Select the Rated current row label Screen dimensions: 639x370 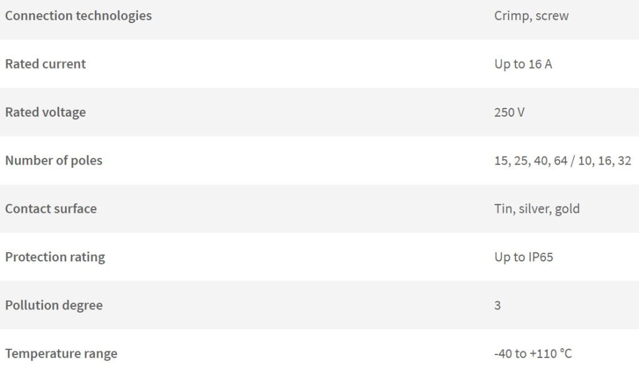pos(45,64)
